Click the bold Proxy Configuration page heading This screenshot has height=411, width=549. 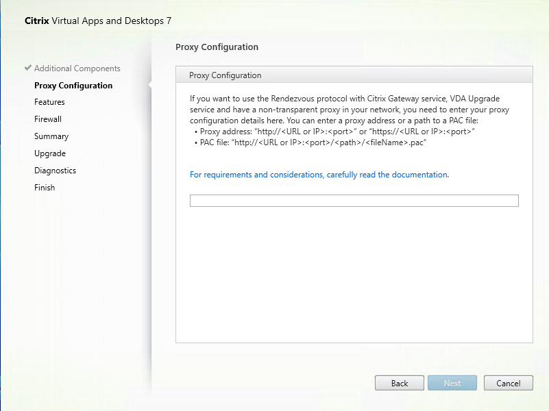[217, 47]
